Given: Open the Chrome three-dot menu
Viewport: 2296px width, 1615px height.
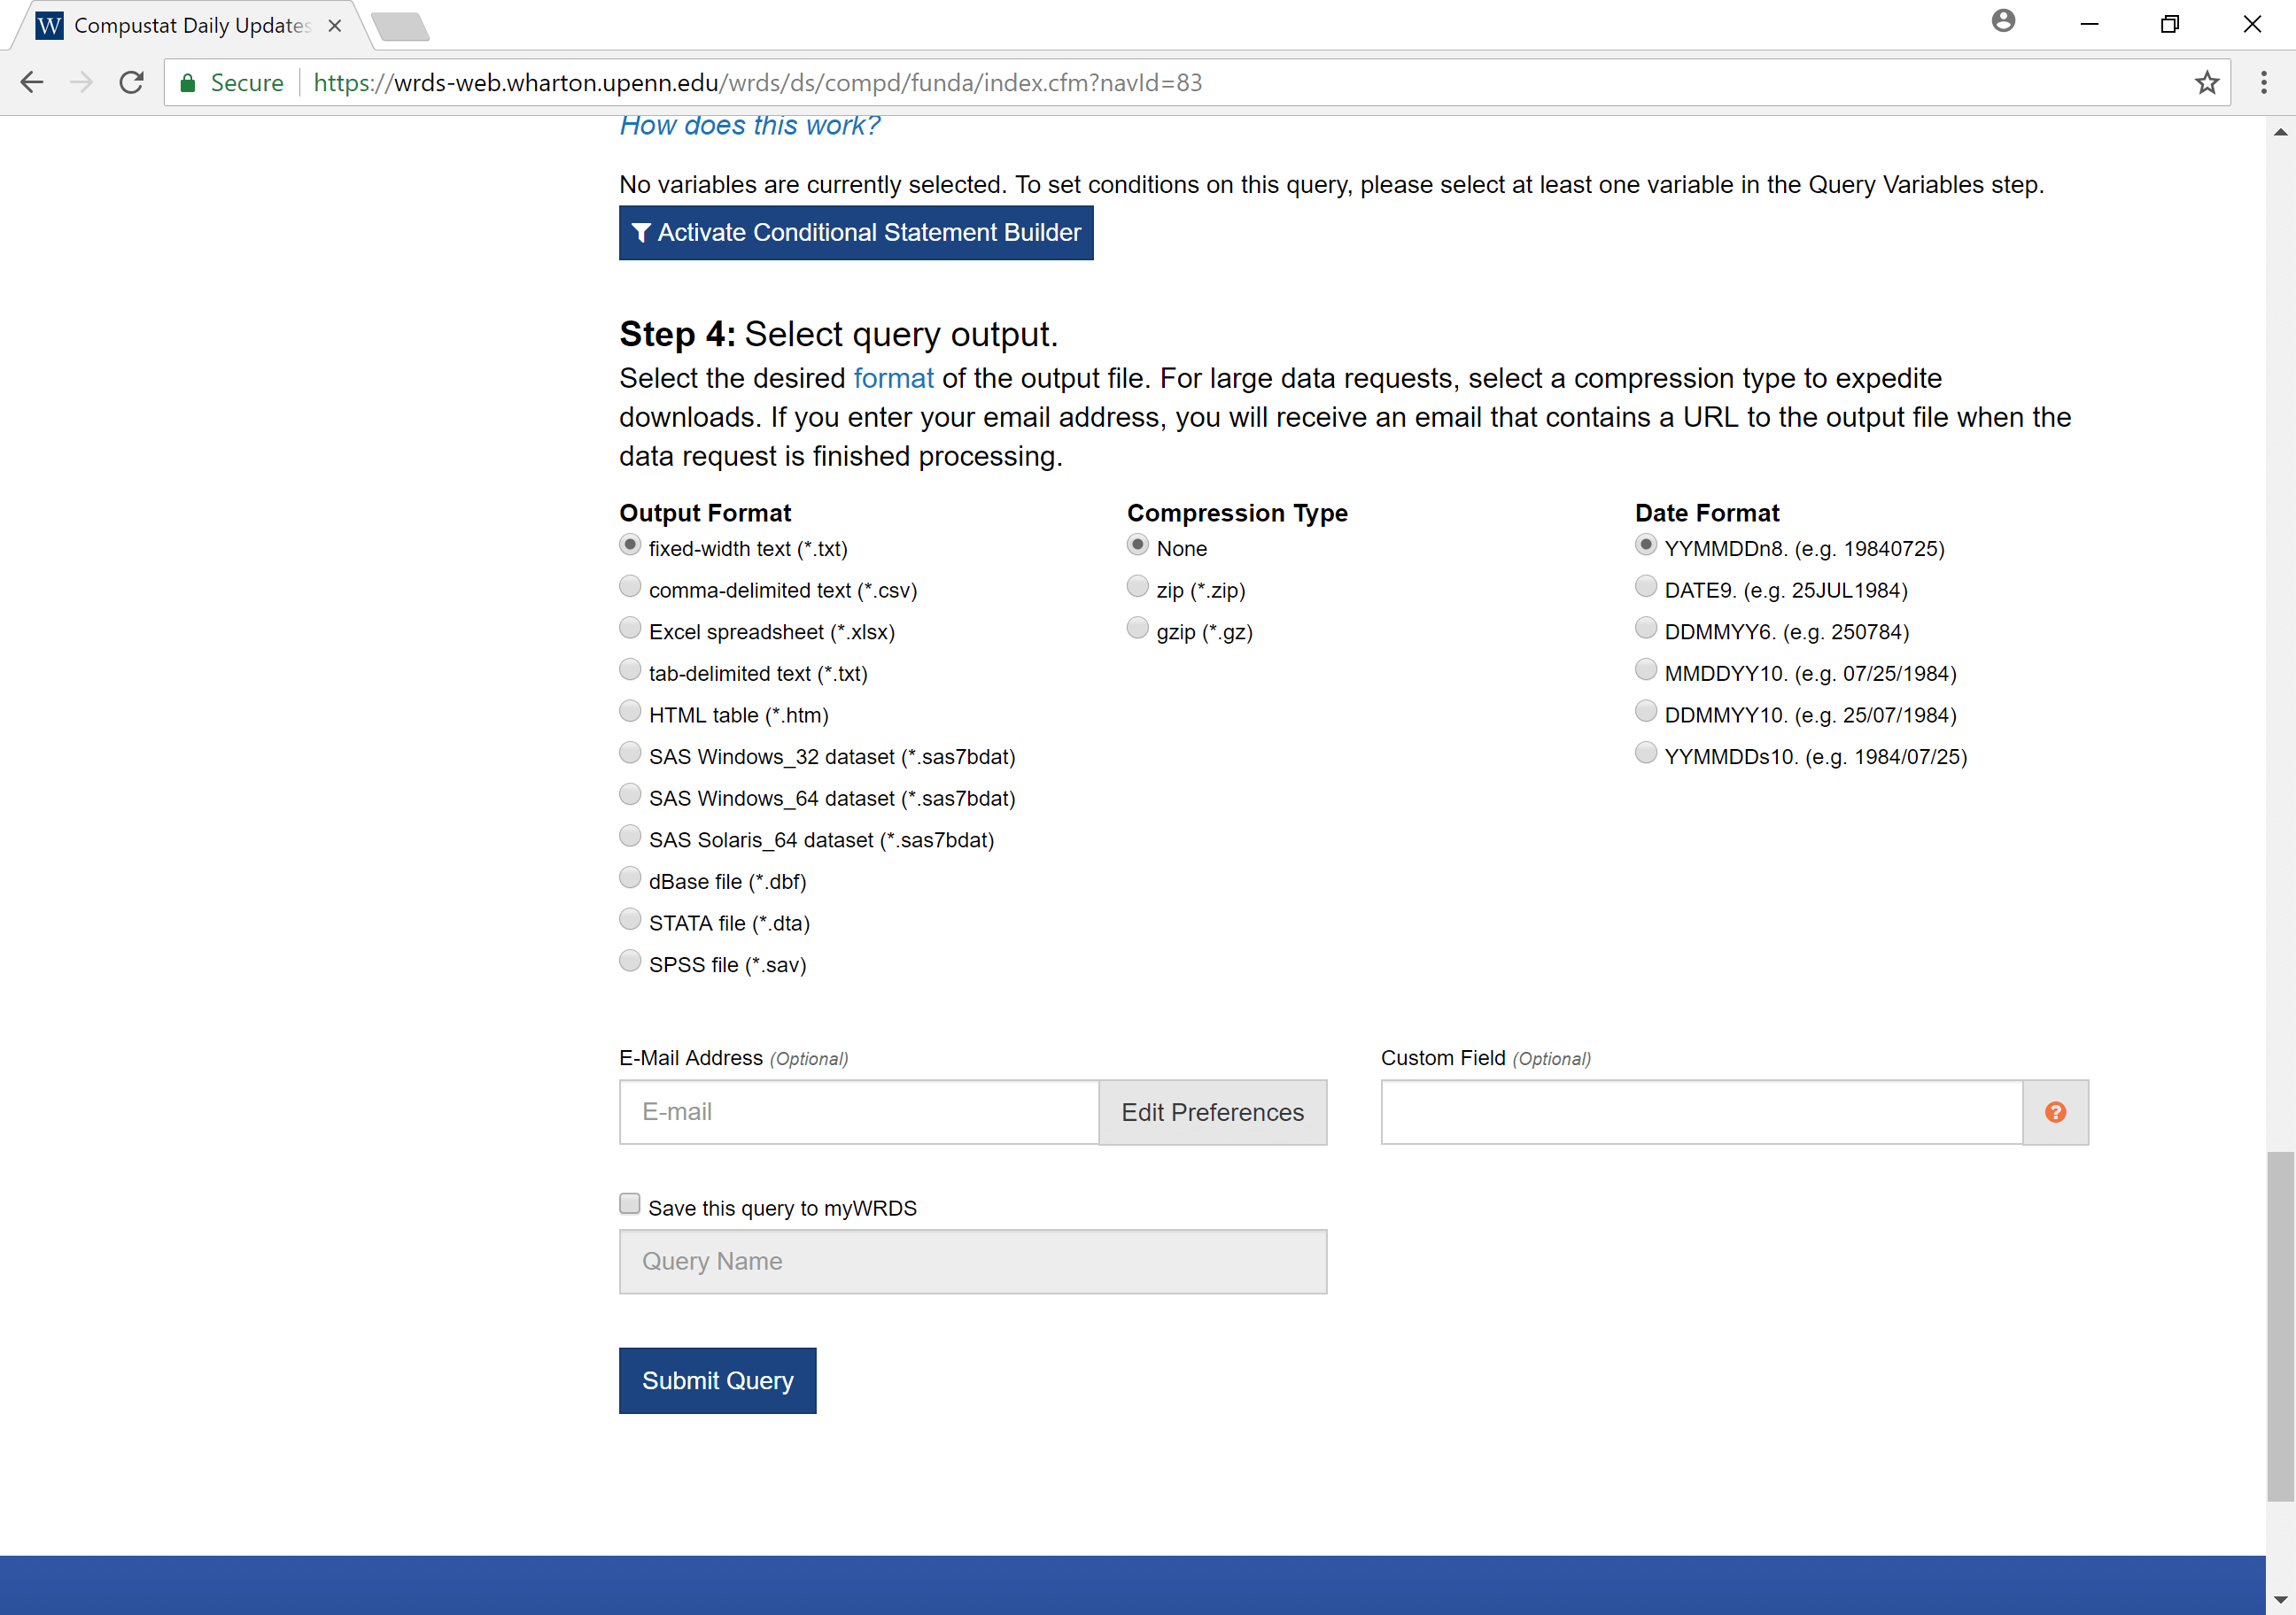Looking at the screenshot, I should [x=2264, y=83].
